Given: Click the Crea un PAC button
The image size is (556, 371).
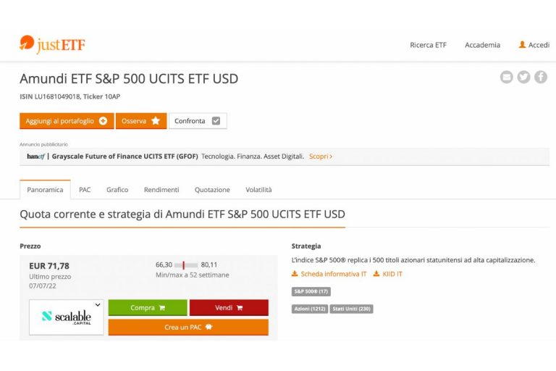Looking at the screenshot, I should click(188, 327).
